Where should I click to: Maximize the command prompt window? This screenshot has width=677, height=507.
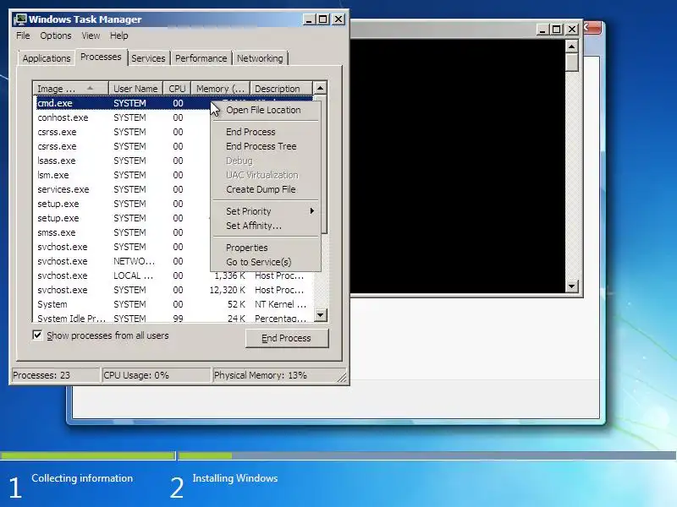(x=557, y=30)
